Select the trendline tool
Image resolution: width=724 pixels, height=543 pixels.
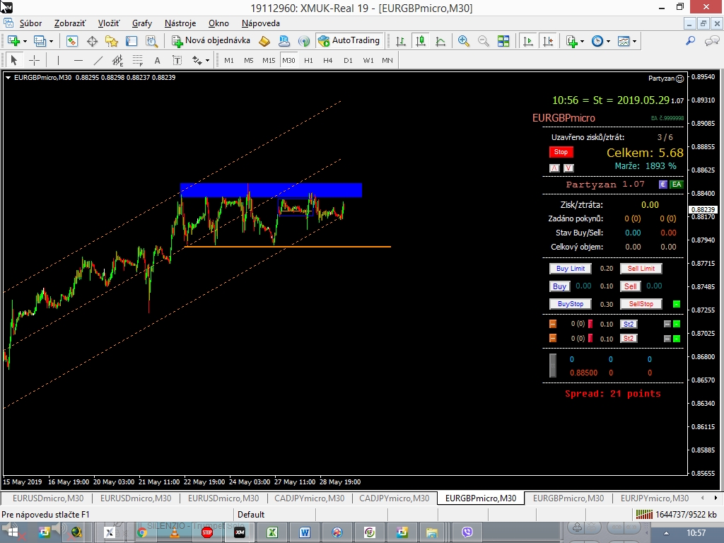click(98, 60)
